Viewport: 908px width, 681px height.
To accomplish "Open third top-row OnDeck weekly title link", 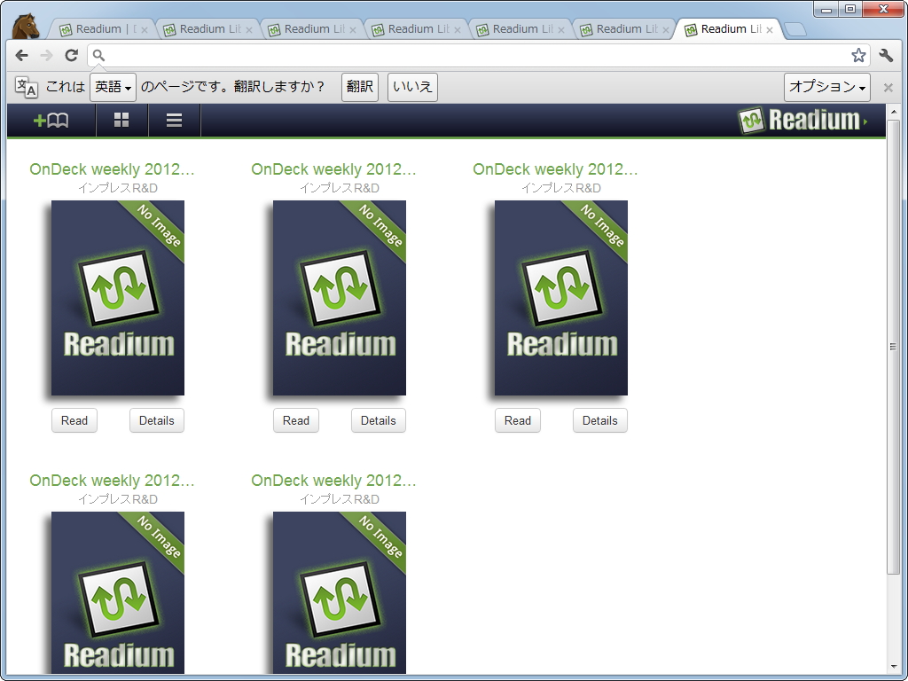I will point(555,169).
